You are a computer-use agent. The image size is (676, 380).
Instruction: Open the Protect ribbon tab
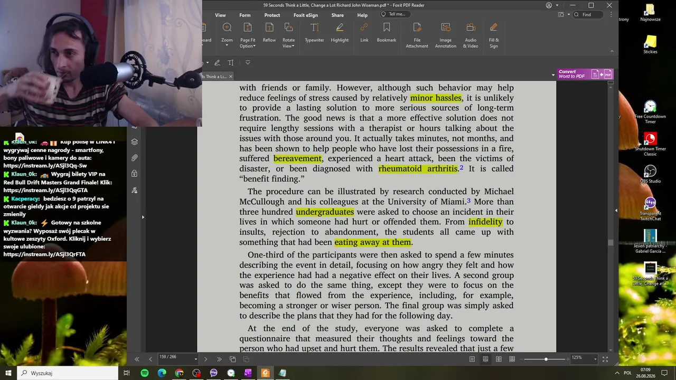click(x=272, y=15)
